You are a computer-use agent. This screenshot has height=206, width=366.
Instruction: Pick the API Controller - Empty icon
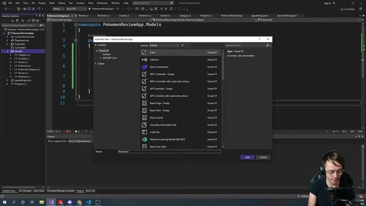click(x=144, y=89)
